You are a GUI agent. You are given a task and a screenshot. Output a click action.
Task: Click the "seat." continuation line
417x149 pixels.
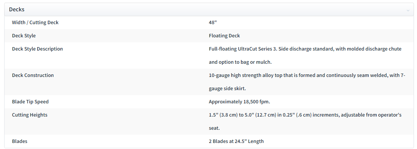point(214,128)
